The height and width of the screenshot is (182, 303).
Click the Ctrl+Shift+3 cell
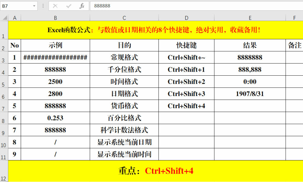click(186, 94)
